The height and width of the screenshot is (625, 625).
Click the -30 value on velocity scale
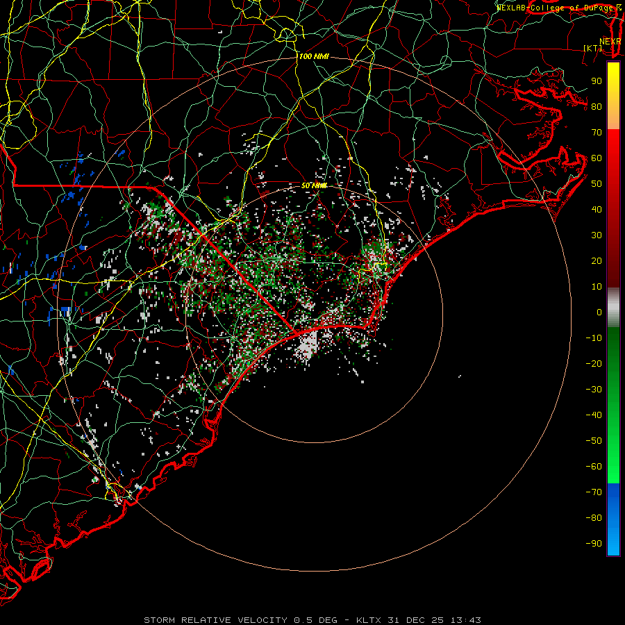pos(594,390)
